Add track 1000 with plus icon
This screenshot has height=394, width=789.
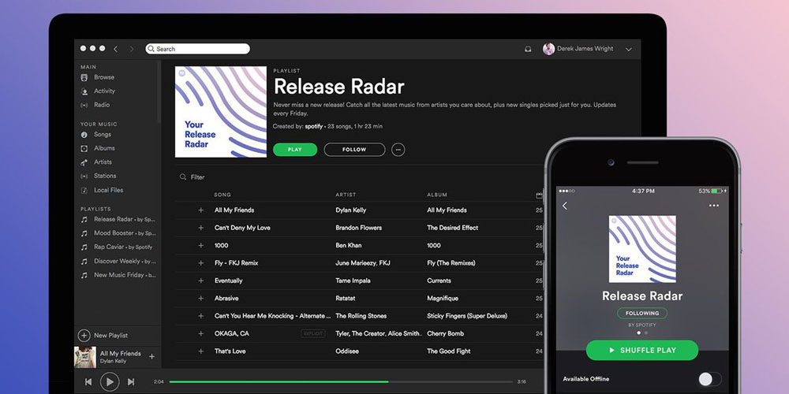point(200,245)
